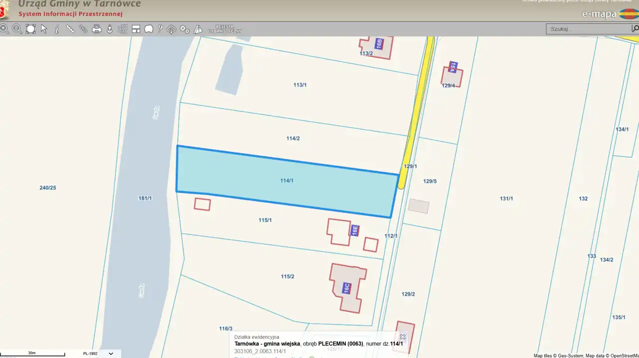
Task: Activate the arrow pointer selection tool
Action: coord(44,29)
